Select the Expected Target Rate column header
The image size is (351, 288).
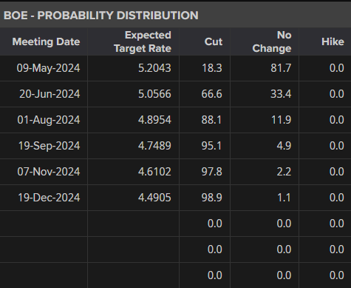coord(143,41)
